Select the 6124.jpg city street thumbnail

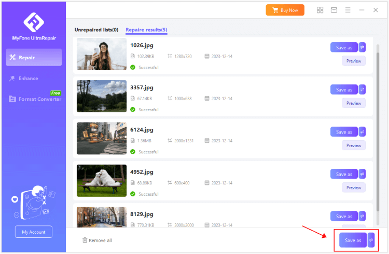[x=102, y=139]
